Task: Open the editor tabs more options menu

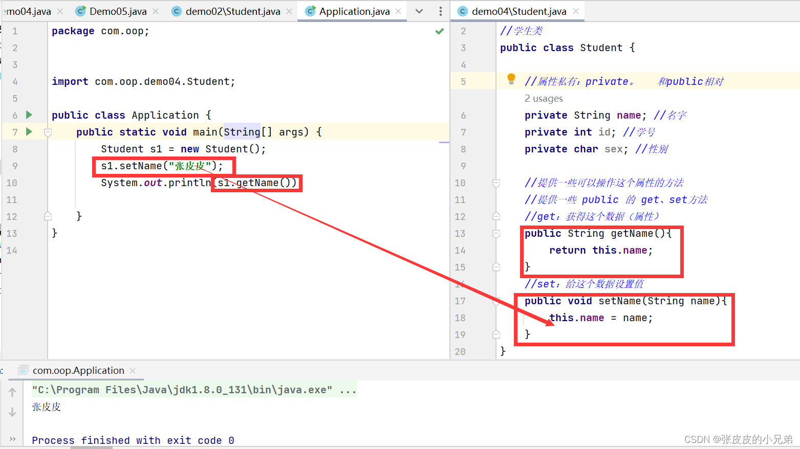Action: [441, 11]
